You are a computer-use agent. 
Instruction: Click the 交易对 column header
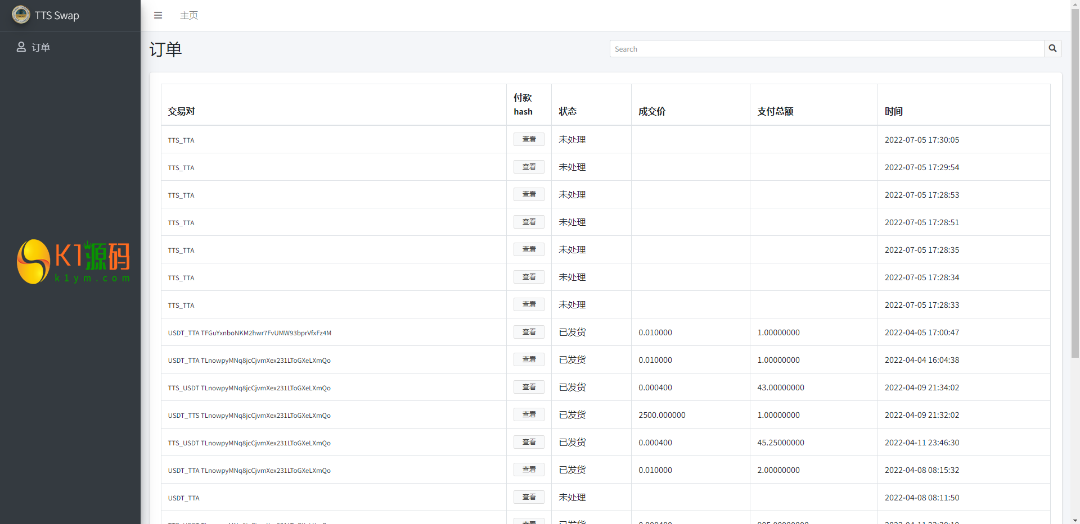[x=181, y=111]
